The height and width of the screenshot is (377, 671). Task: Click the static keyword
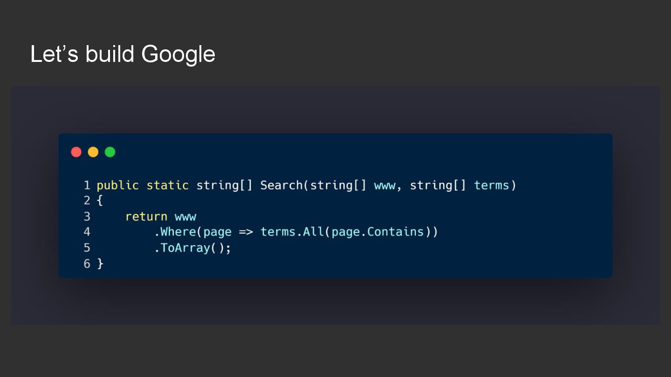(168, 185)
